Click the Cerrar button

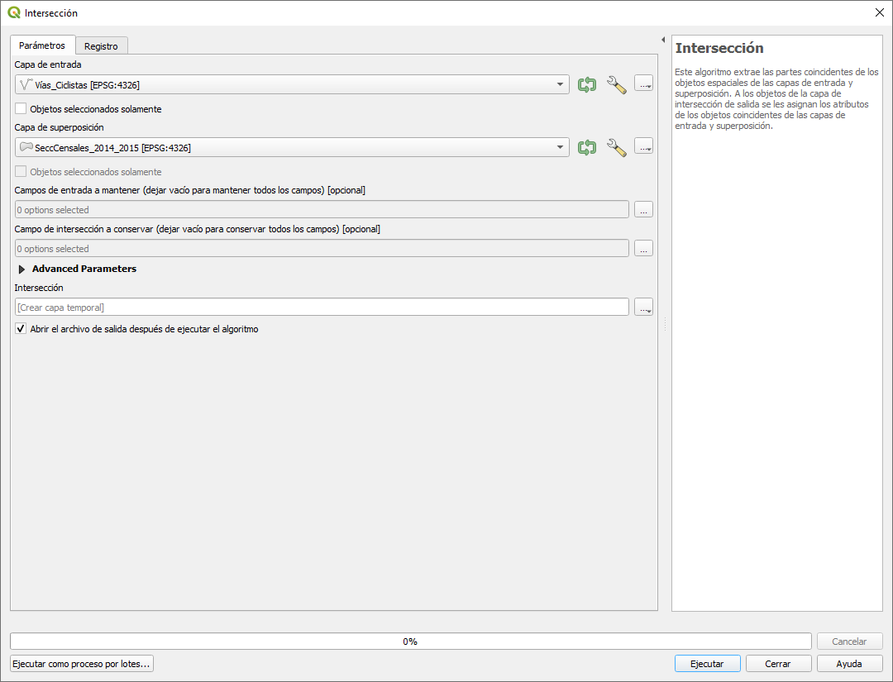click(x=778, y=664)
